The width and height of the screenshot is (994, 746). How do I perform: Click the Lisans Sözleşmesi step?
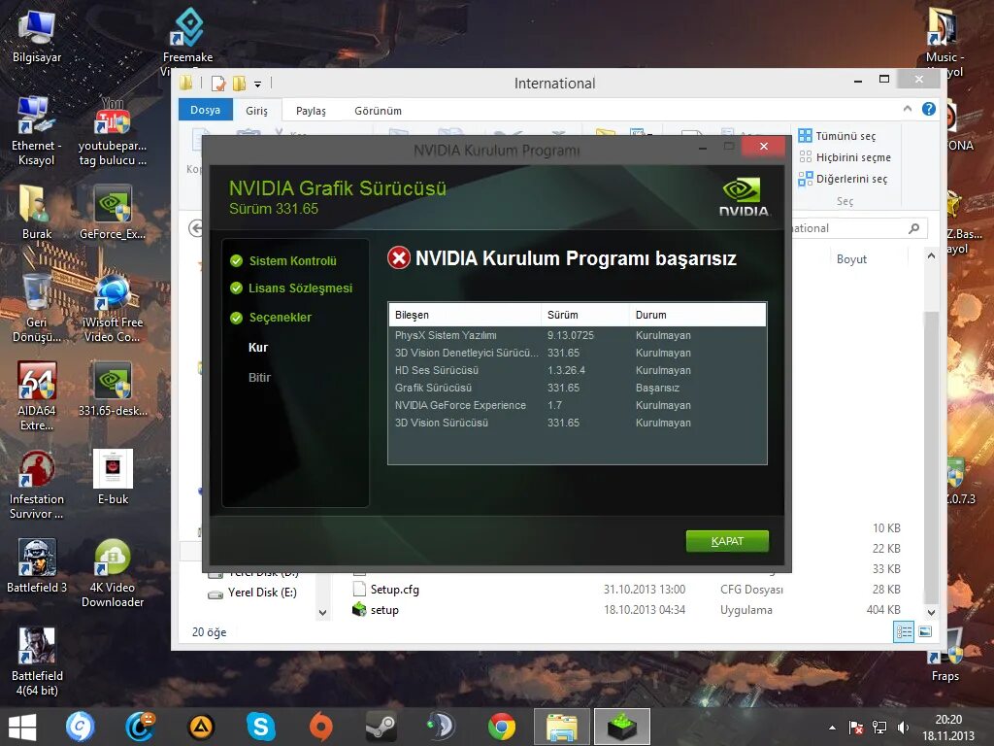pos(291,288)
